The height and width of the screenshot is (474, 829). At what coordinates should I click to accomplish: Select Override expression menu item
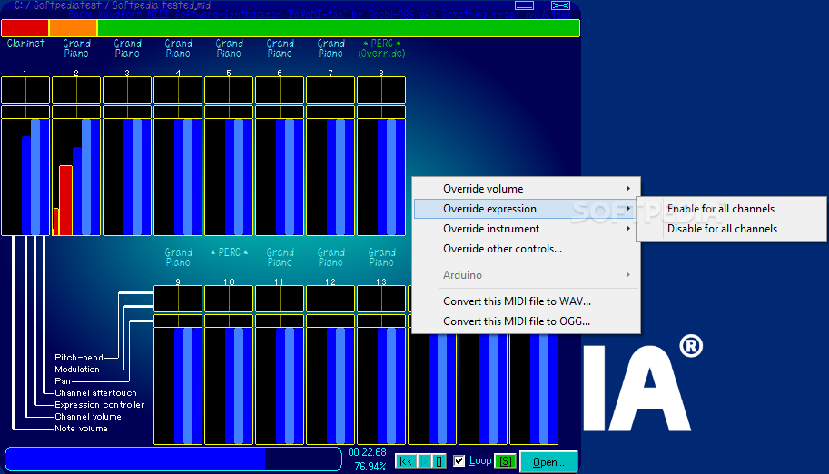pyautogui.click(x=526, y=209)
